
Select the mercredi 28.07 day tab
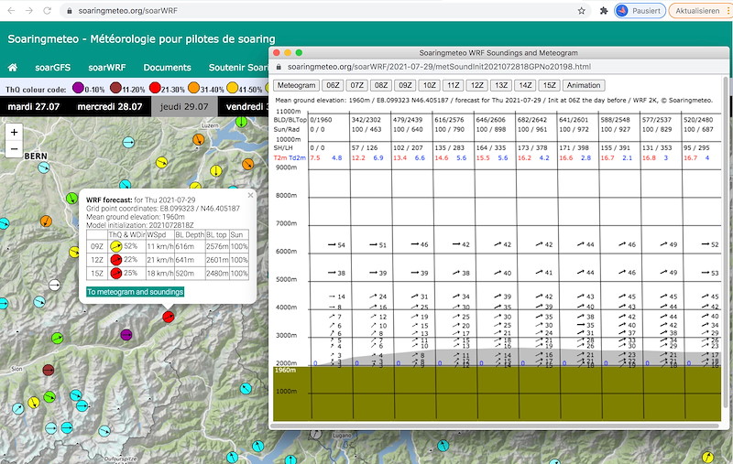click(110, 106)
